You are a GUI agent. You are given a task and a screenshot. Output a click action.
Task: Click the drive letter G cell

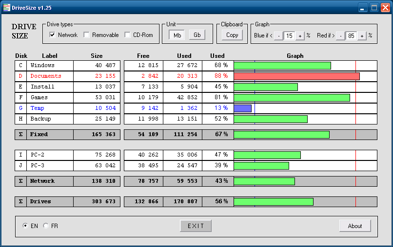[20, 108]
